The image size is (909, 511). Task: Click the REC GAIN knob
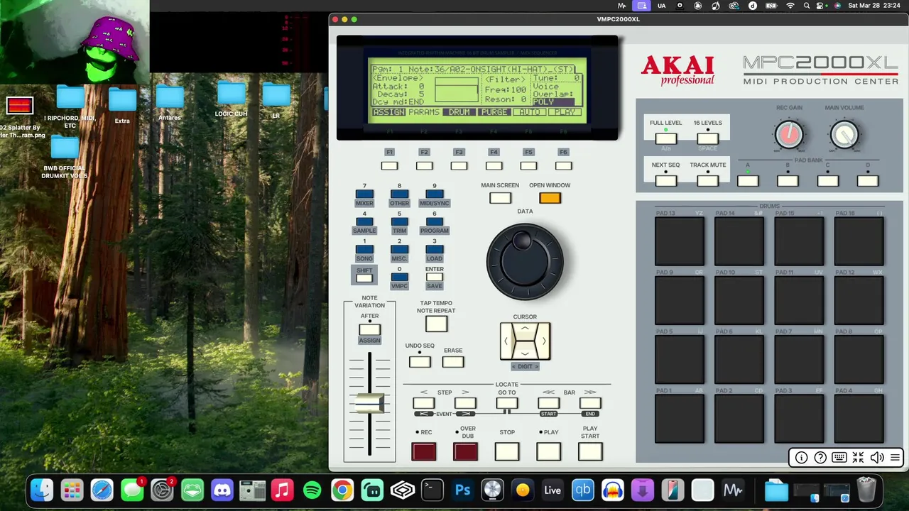tap(789, 135)
